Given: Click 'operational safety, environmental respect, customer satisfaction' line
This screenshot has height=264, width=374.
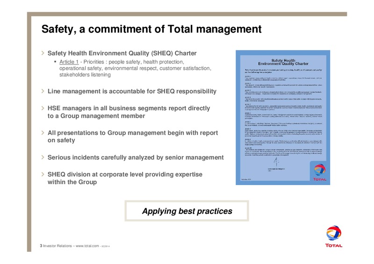Looking at the screenshot, I should click(135, 68).
